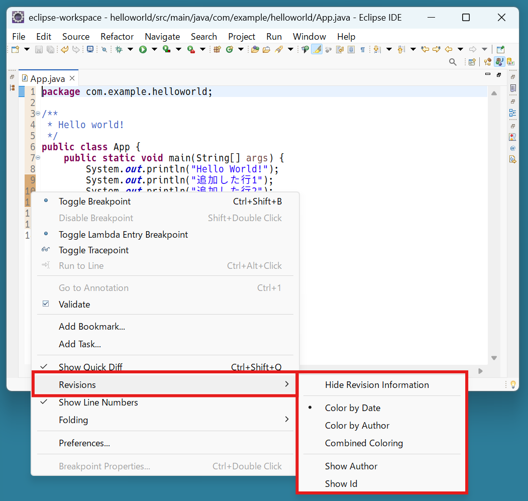Open the Search icon near the minimap

pos(453,62)
